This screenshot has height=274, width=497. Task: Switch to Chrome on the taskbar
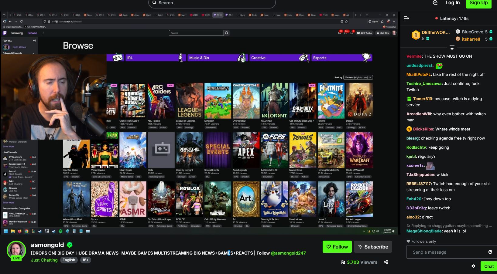click(26, 231)
